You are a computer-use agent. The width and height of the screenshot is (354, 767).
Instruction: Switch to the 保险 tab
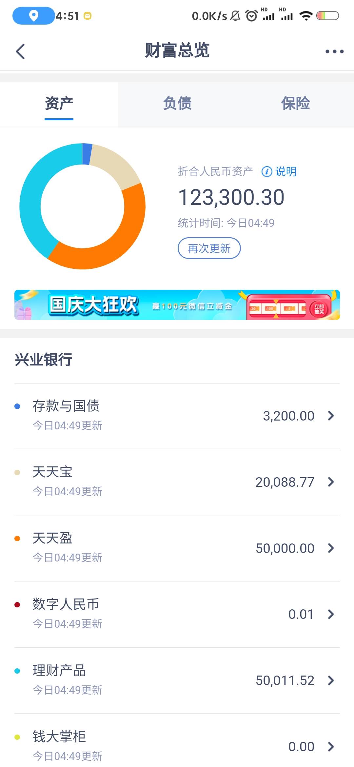[x=295, y=104]
